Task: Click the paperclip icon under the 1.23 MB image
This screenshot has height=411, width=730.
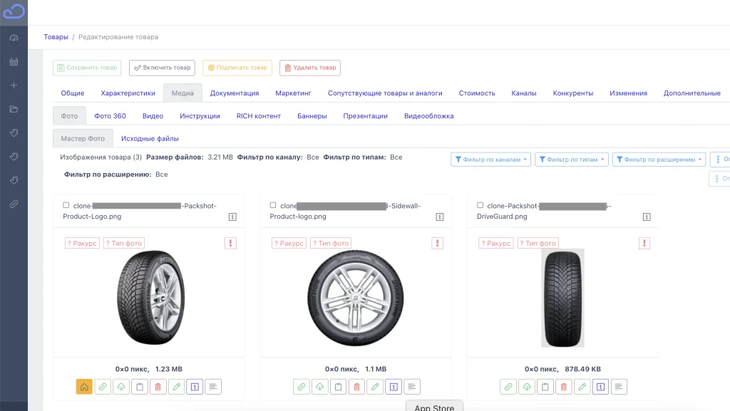Action: (x=103, y=387)
